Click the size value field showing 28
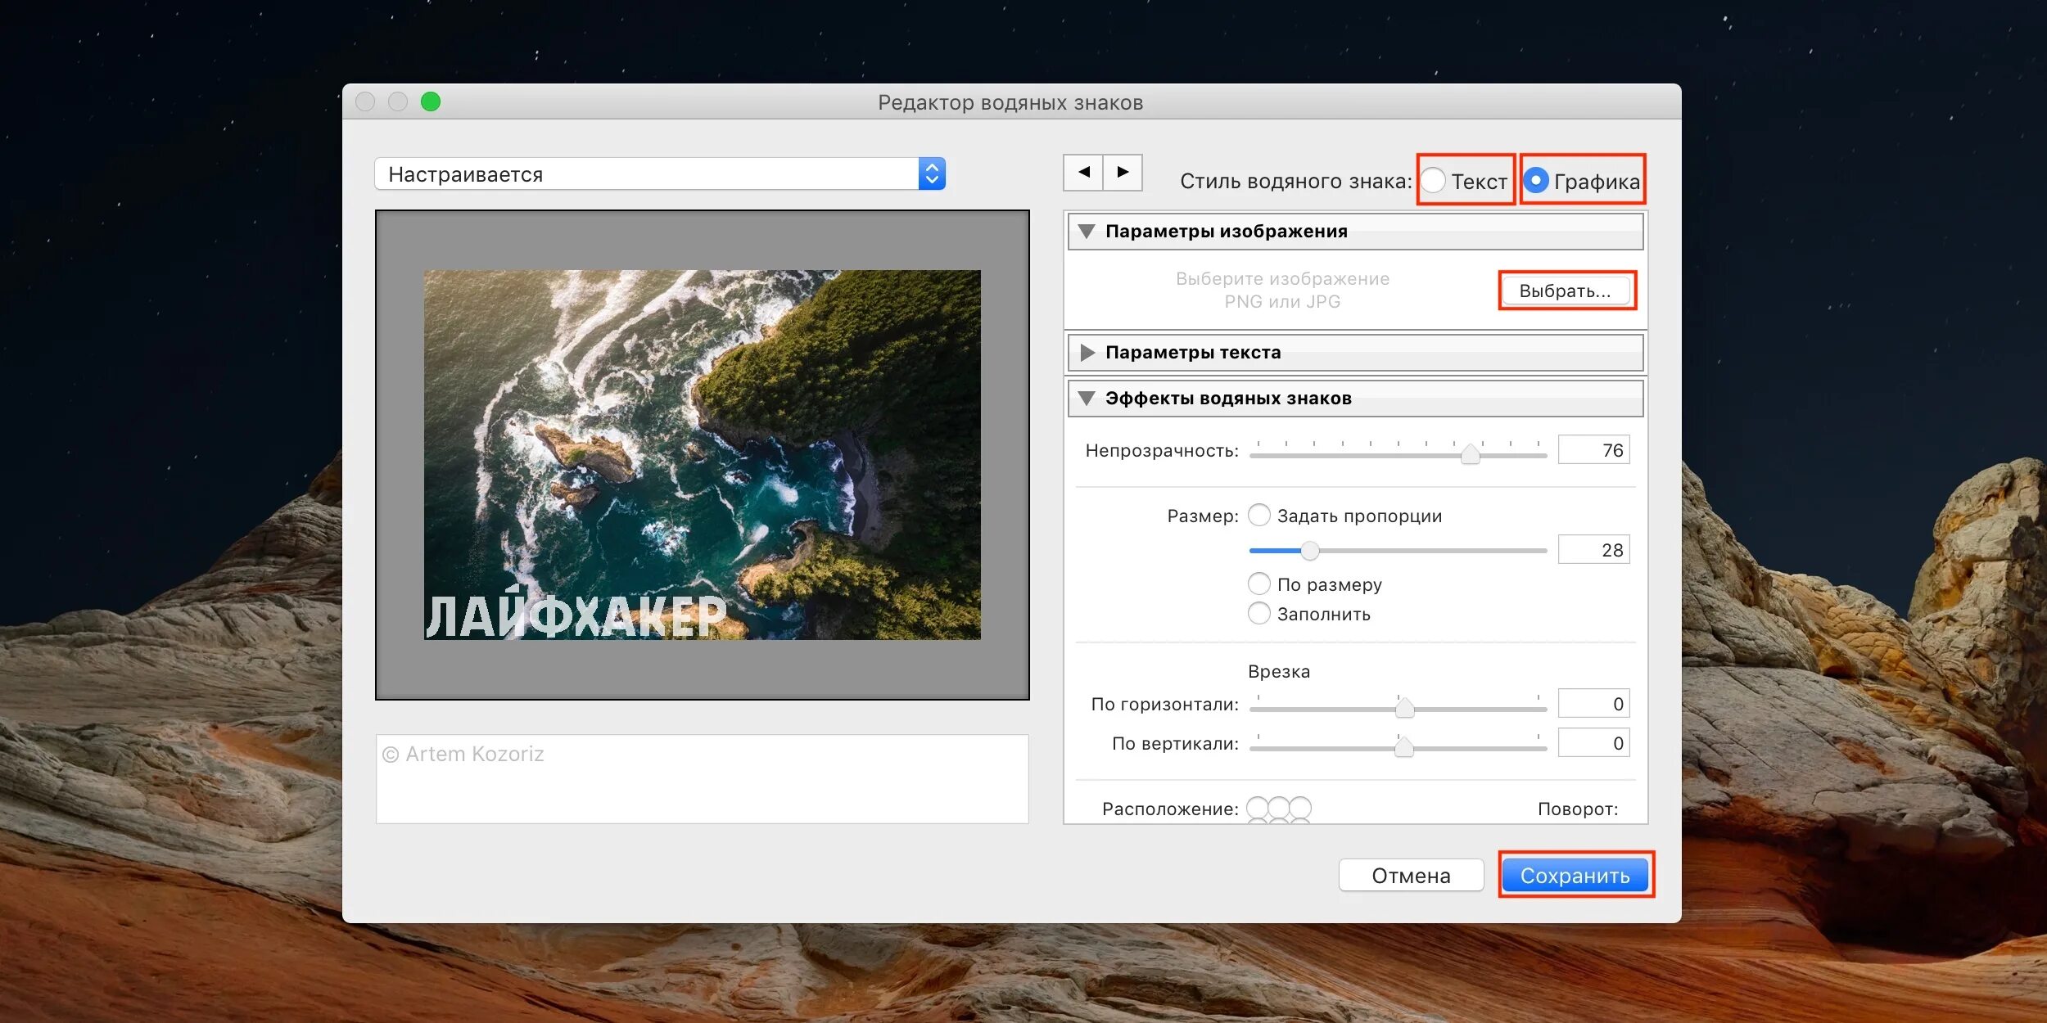The image size is (2047, 1023). click(x=1593, y=550)
